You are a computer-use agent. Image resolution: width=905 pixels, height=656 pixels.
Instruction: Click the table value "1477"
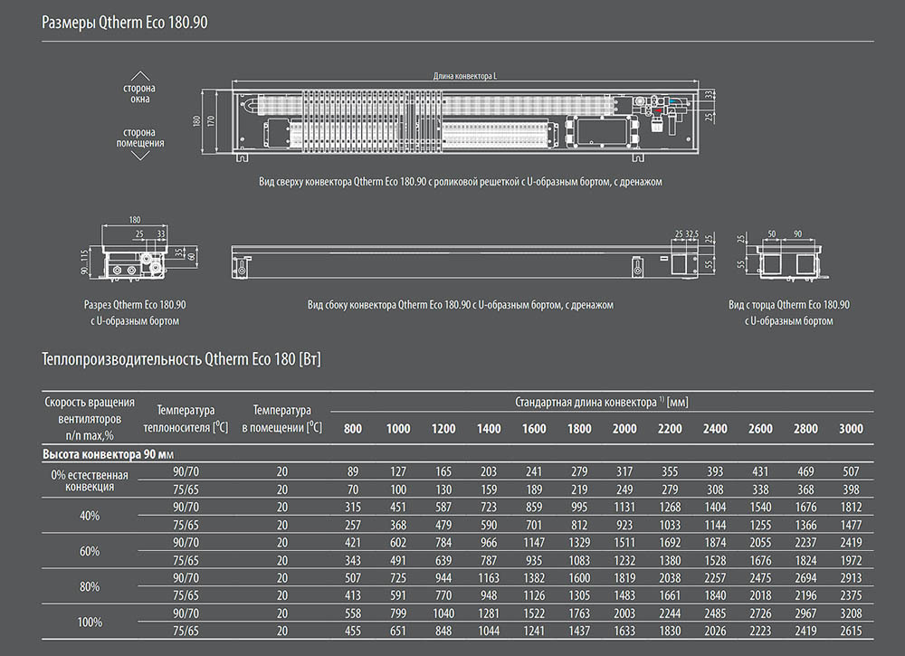[x=851, y=525]
